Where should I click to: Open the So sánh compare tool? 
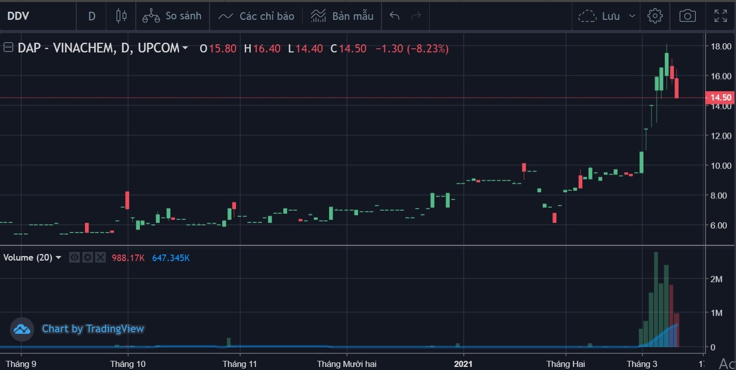point(172,16)
